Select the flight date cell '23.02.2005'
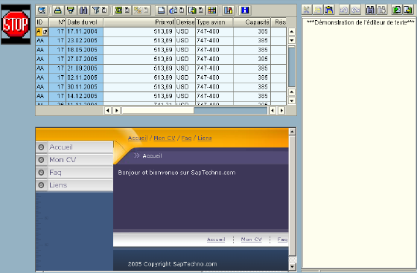Screen dimensions: 417x273 85,41
